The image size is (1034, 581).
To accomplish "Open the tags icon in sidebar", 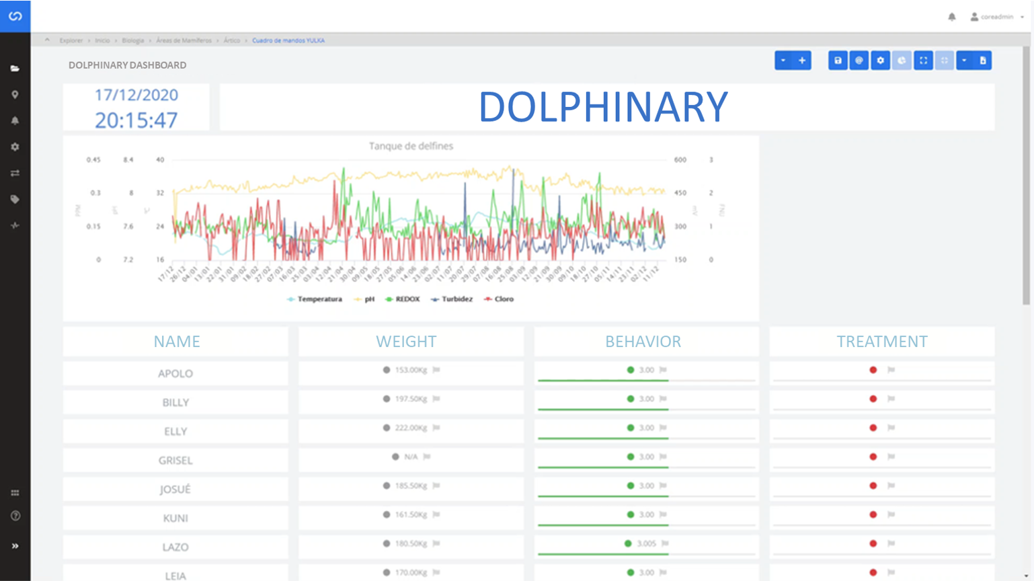I will 15,200.
